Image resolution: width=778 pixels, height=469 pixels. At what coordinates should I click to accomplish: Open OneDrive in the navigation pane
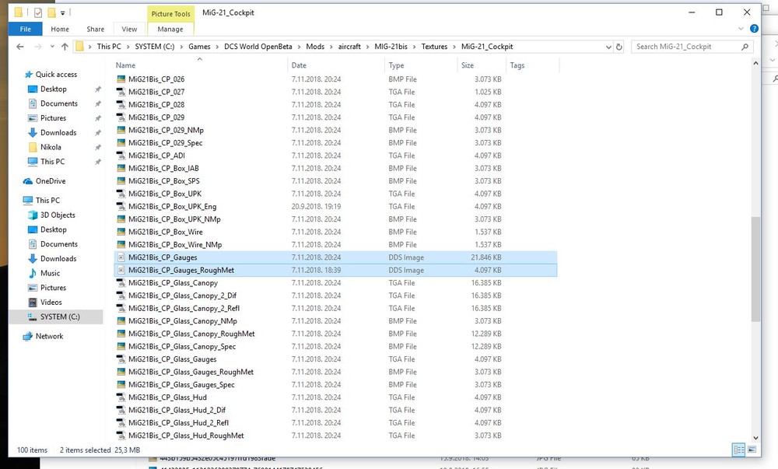pyautogui.click(x=50, y=181)
